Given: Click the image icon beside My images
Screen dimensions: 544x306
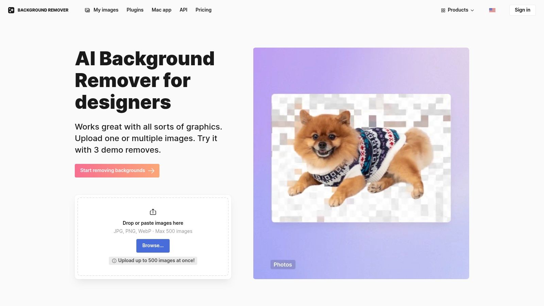Looking at the screenshot, I should click(x=87, y=10).
